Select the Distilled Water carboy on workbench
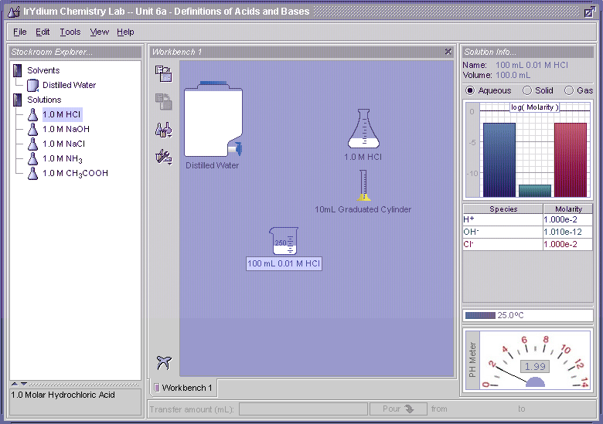Viewport: 603px width, 424px height. point(212,120)
